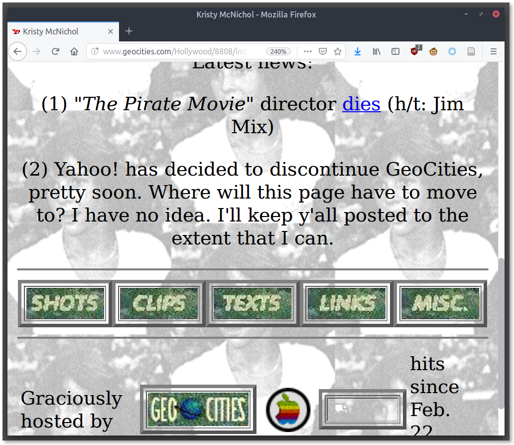Reset the 240% zoom level indicator
The image size is (514, 445).
(x=278, y=51)
